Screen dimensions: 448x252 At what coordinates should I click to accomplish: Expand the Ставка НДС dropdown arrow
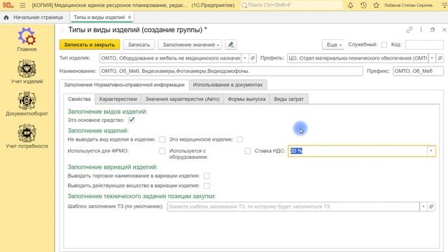coord(431,151)
